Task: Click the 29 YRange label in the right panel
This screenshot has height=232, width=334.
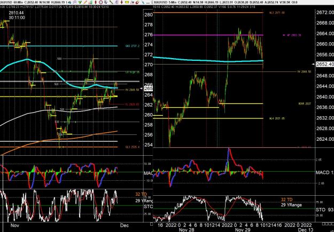Action: [291, 205]
